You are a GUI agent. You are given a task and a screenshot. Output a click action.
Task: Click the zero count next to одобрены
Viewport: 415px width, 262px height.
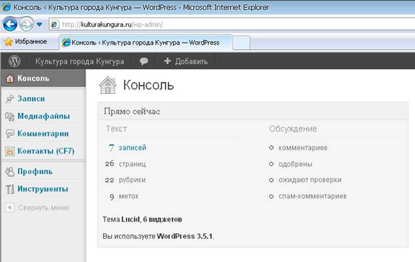click(x=271, y=164)
